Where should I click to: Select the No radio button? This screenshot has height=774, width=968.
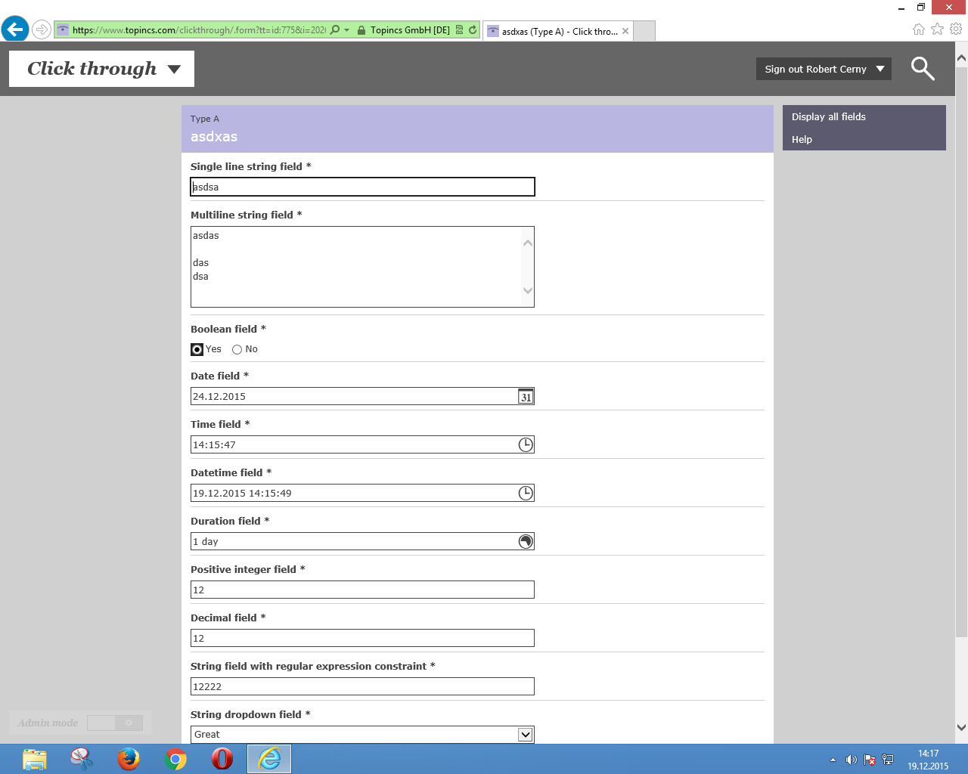coord(237,349)
